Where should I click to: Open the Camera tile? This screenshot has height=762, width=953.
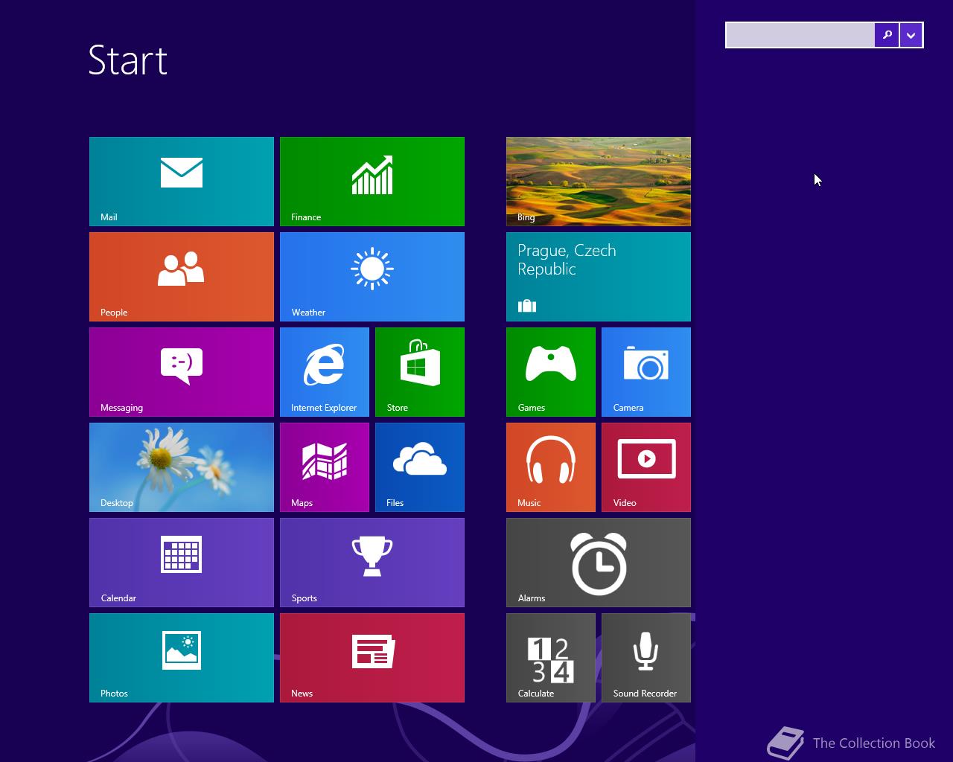[646, 372]
